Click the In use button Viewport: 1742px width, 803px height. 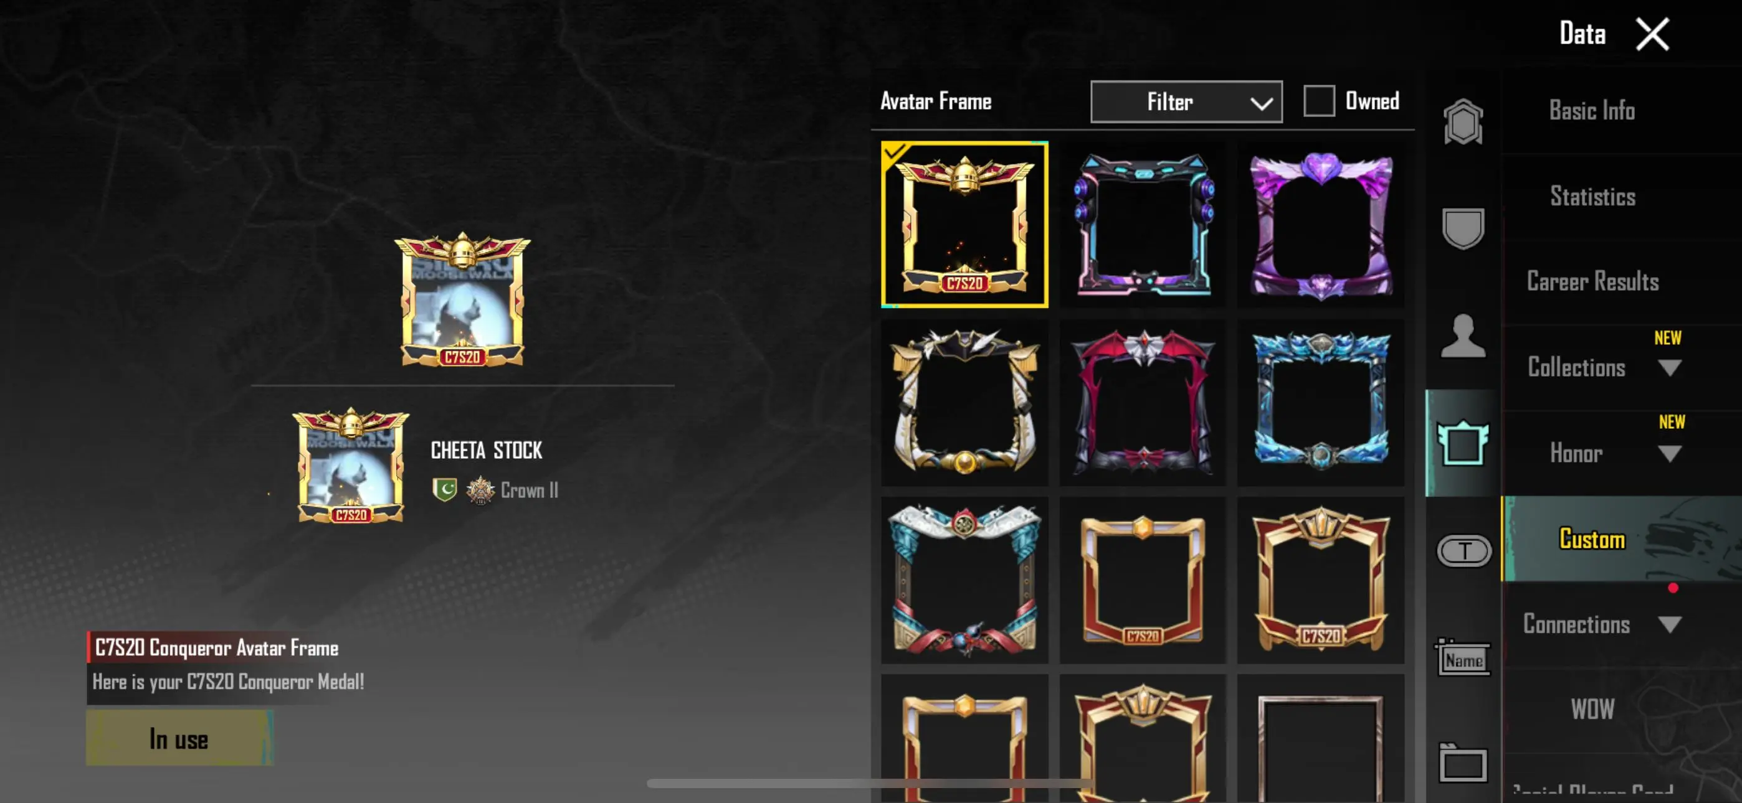[179, 738]
